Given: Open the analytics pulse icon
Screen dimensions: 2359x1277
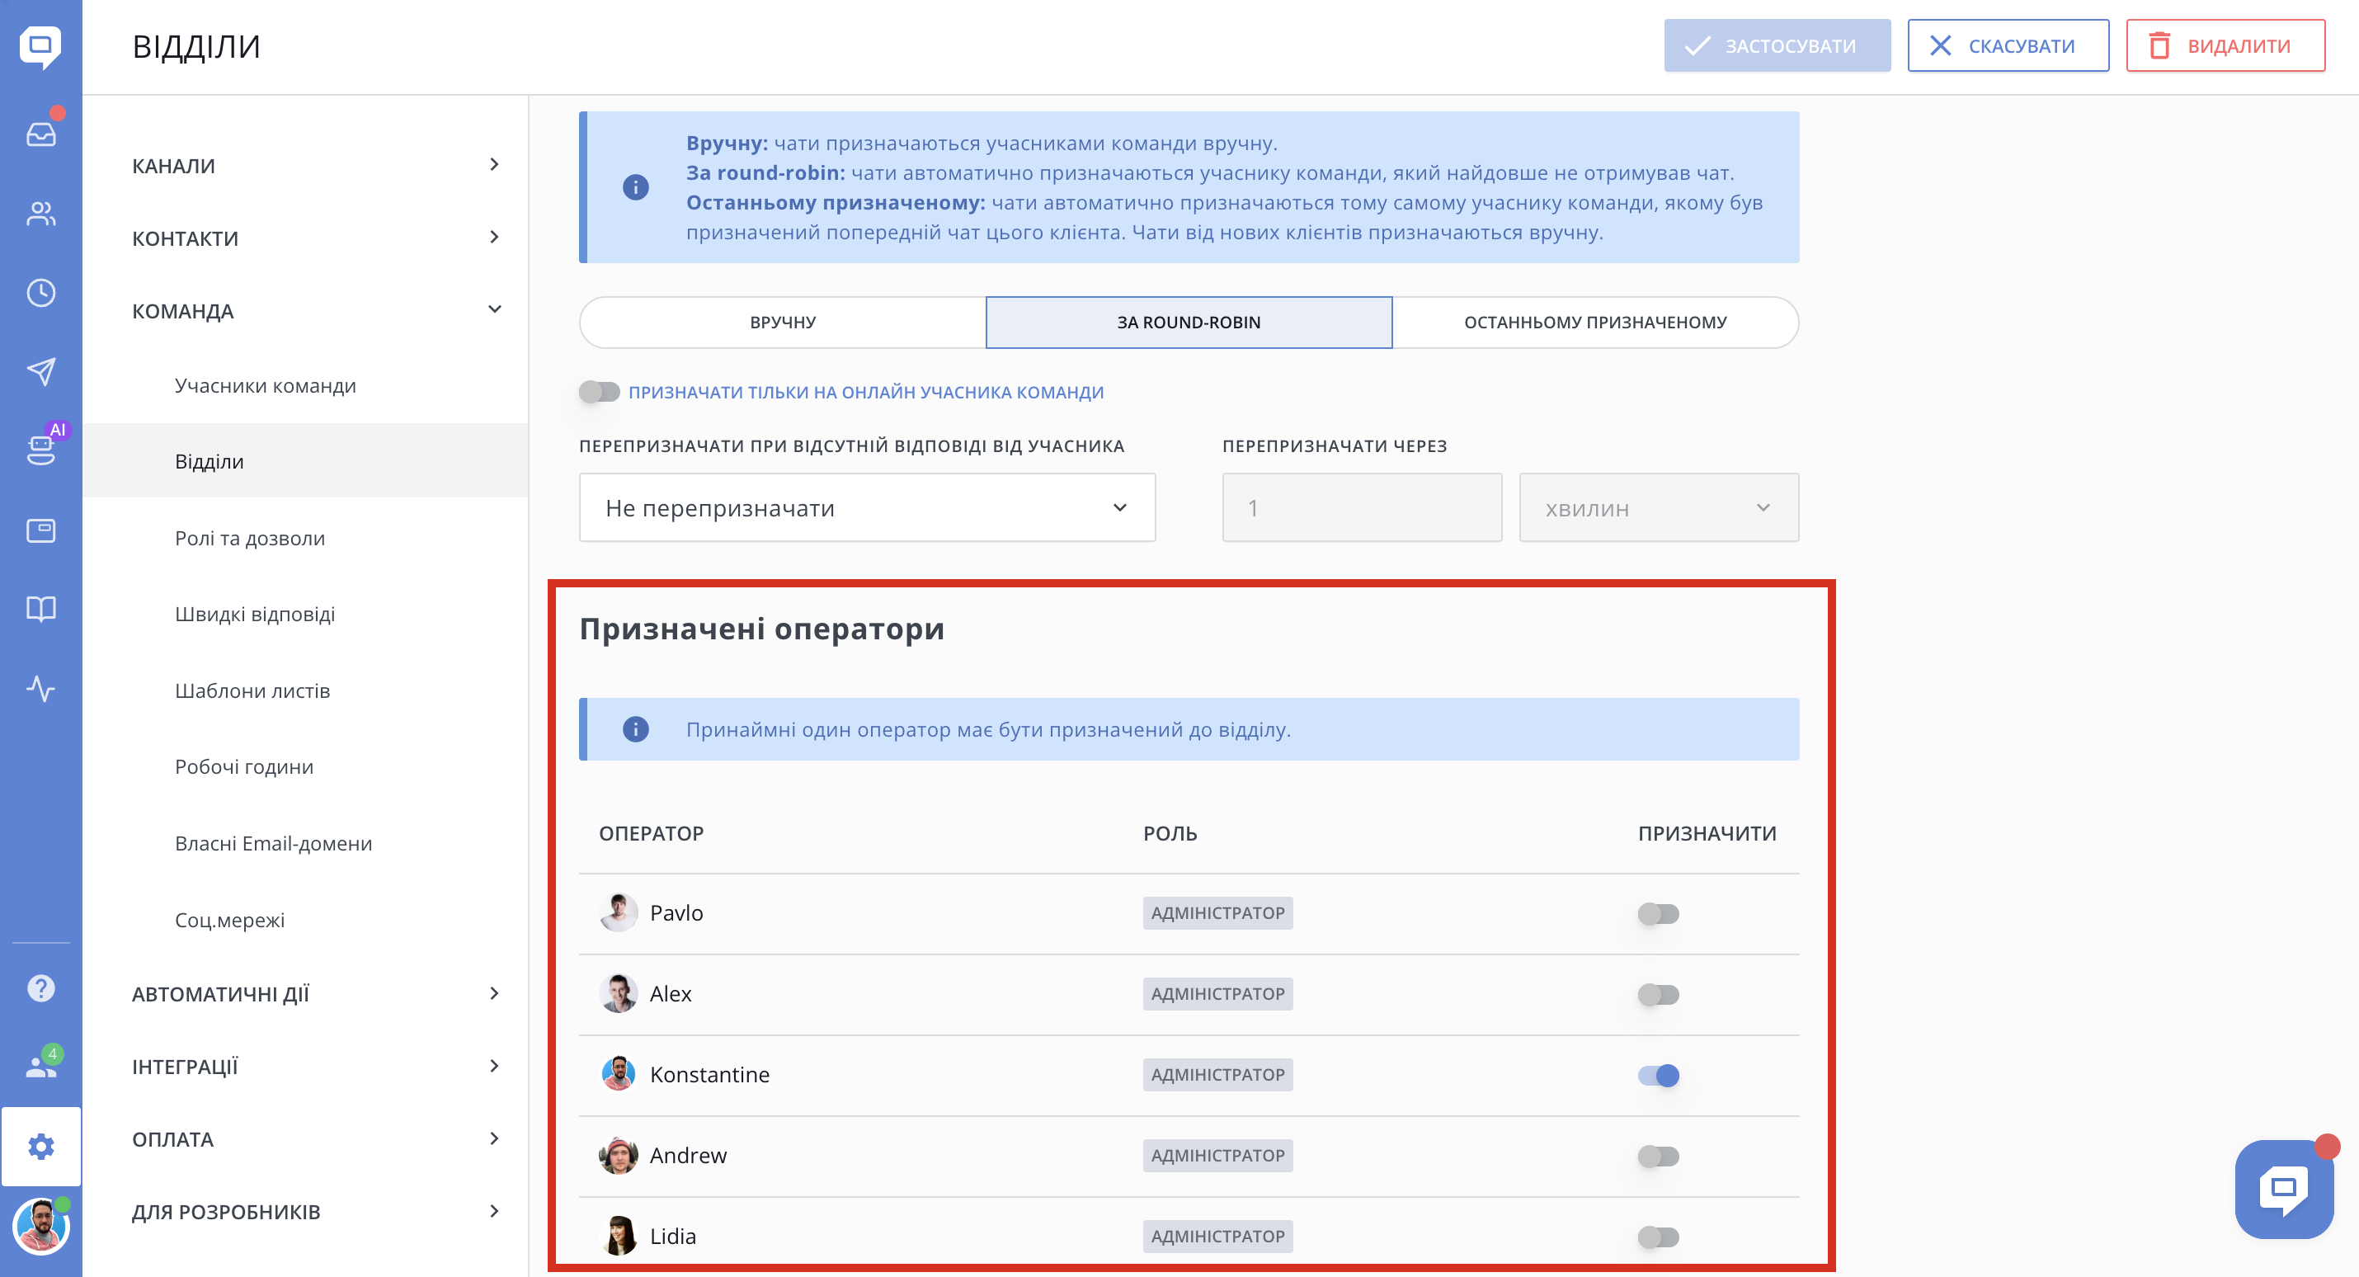Looking at the screenshot, I should (40, 688).
